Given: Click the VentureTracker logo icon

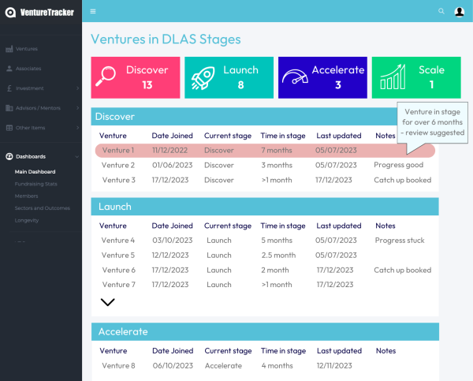Looking at the screenshot, I should 10,12.
